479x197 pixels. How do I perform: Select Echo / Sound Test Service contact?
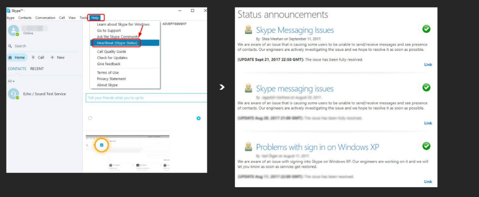pyautogui.click(x=44, y=94)
